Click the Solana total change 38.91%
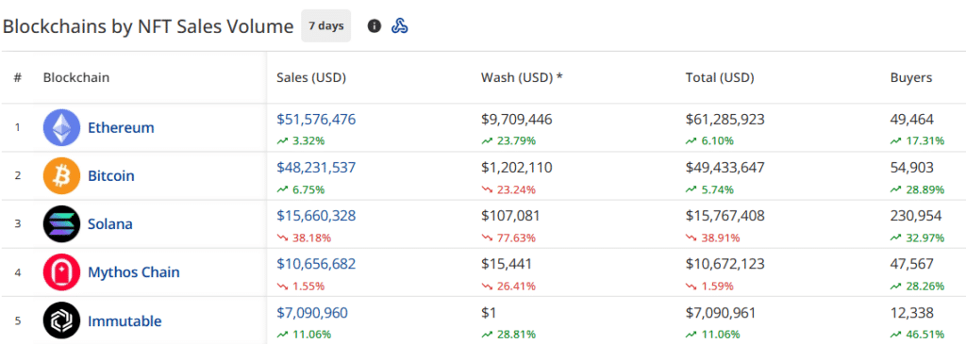This screenshot has height=344, width=966. coord(721,238)
